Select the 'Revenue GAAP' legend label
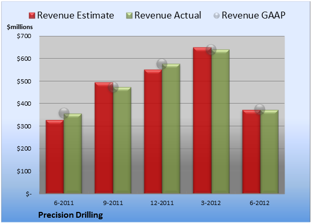311x223 pixels. point(253,15)
